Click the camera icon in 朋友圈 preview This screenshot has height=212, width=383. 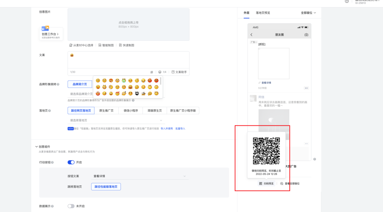point(306,35)
